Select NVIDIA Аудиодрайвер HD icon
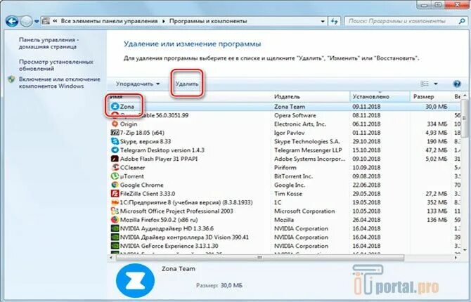 [115, 228]
